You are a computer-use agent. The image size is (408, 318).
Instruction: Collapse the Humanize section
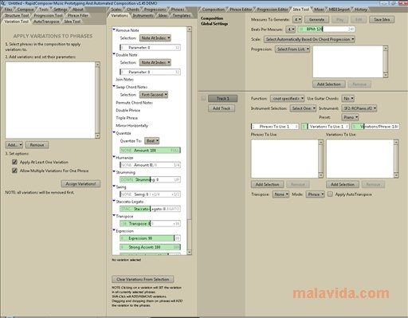click(114, 157)
